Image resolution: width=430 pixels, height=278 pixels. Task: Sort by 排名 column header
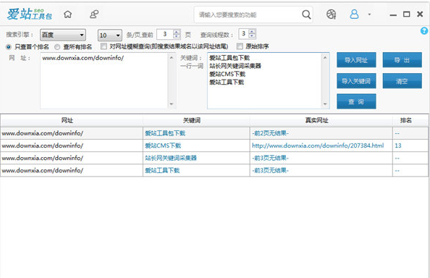[410, 120]
